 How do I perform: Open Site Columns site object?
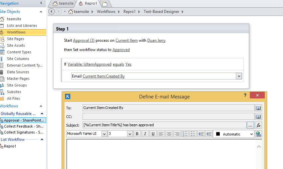[18, 59]
